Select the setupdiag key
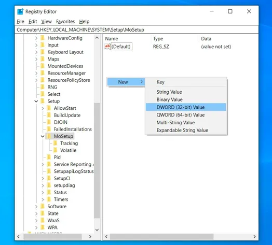This screenshot has width=272, height=245. point(64,185)
